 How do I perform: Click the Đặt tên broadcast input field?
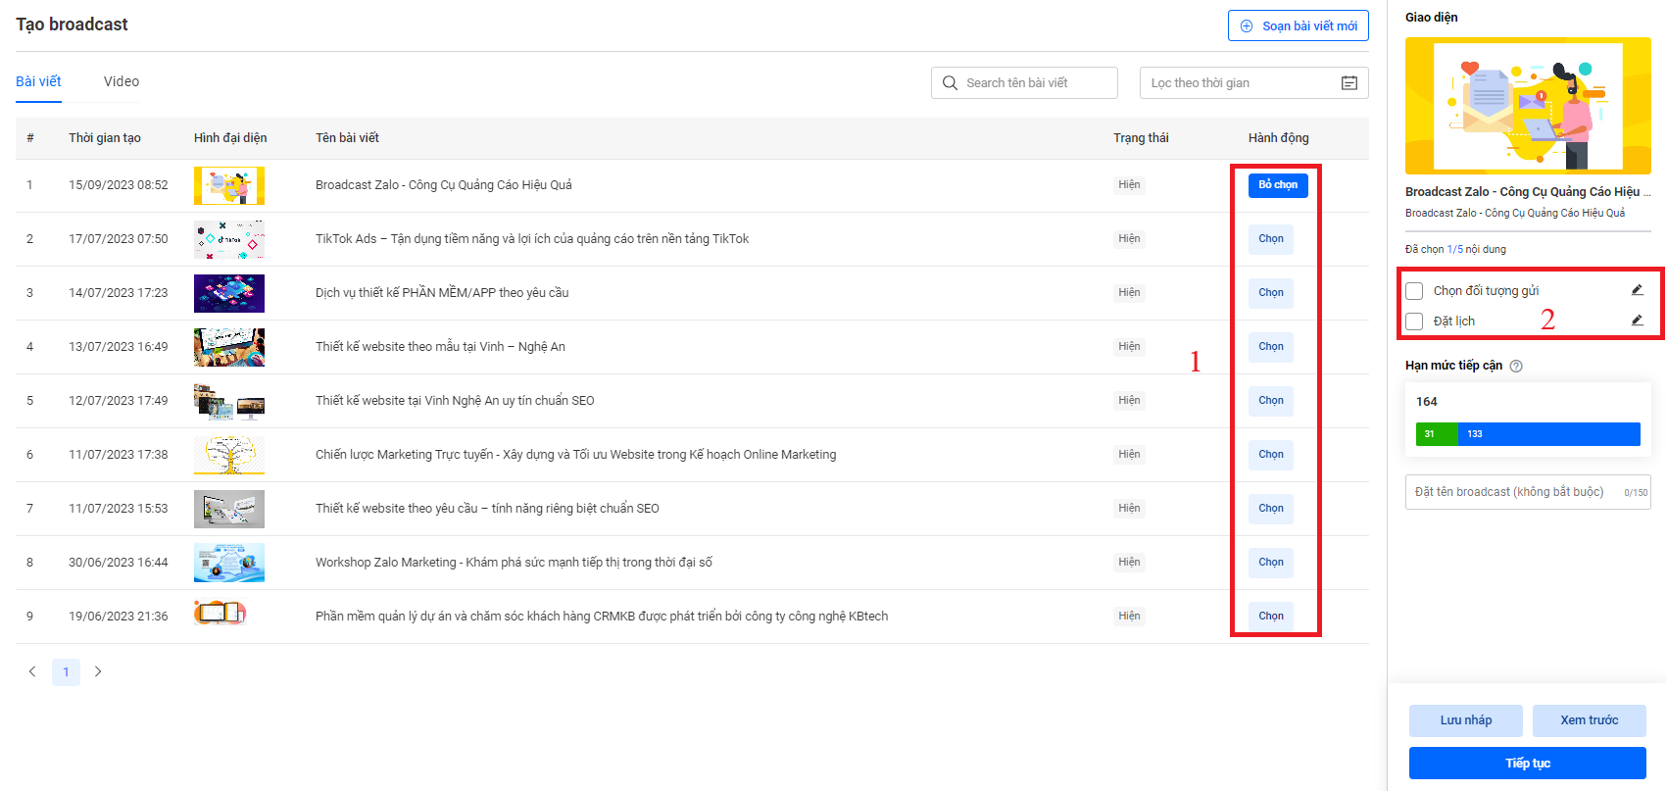pos(1509,492)
